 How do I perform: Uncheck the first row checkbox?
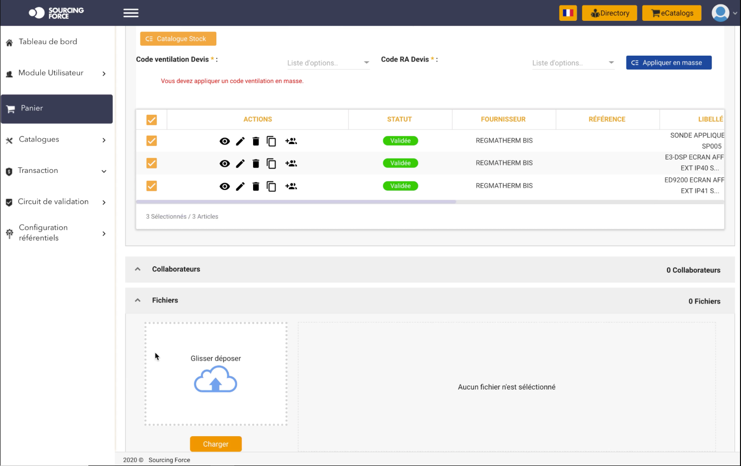(x=152, y=141)
